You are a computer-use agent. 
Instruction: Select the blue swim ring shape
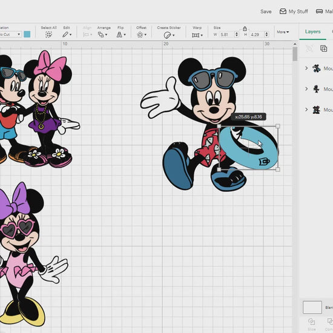tap(249, 148)
